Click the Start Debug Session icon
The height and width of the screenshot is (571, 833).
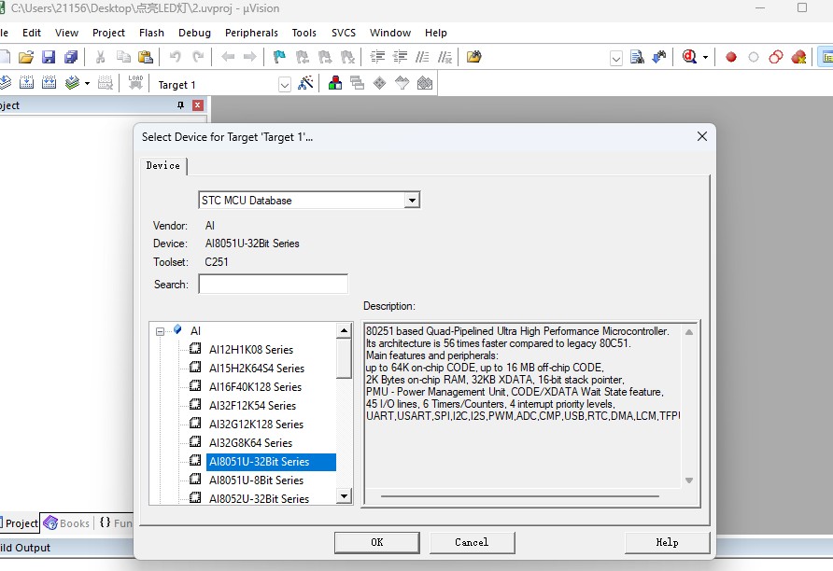689,57
